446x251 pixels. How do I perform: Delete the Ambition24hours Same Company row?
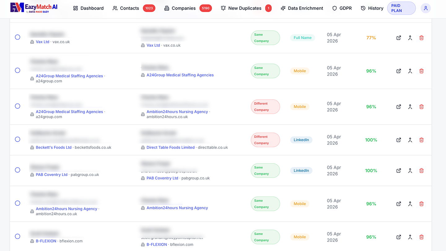click(x=422, y=204)
